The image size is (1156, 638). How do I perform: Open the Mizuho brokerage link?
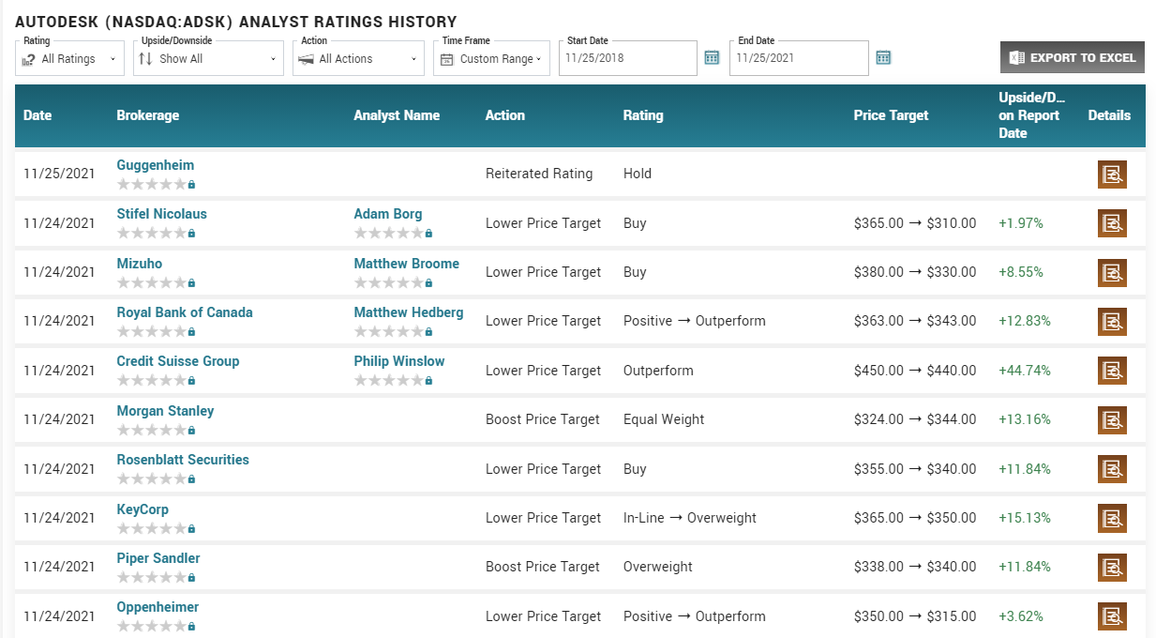[x=139, y=264]
